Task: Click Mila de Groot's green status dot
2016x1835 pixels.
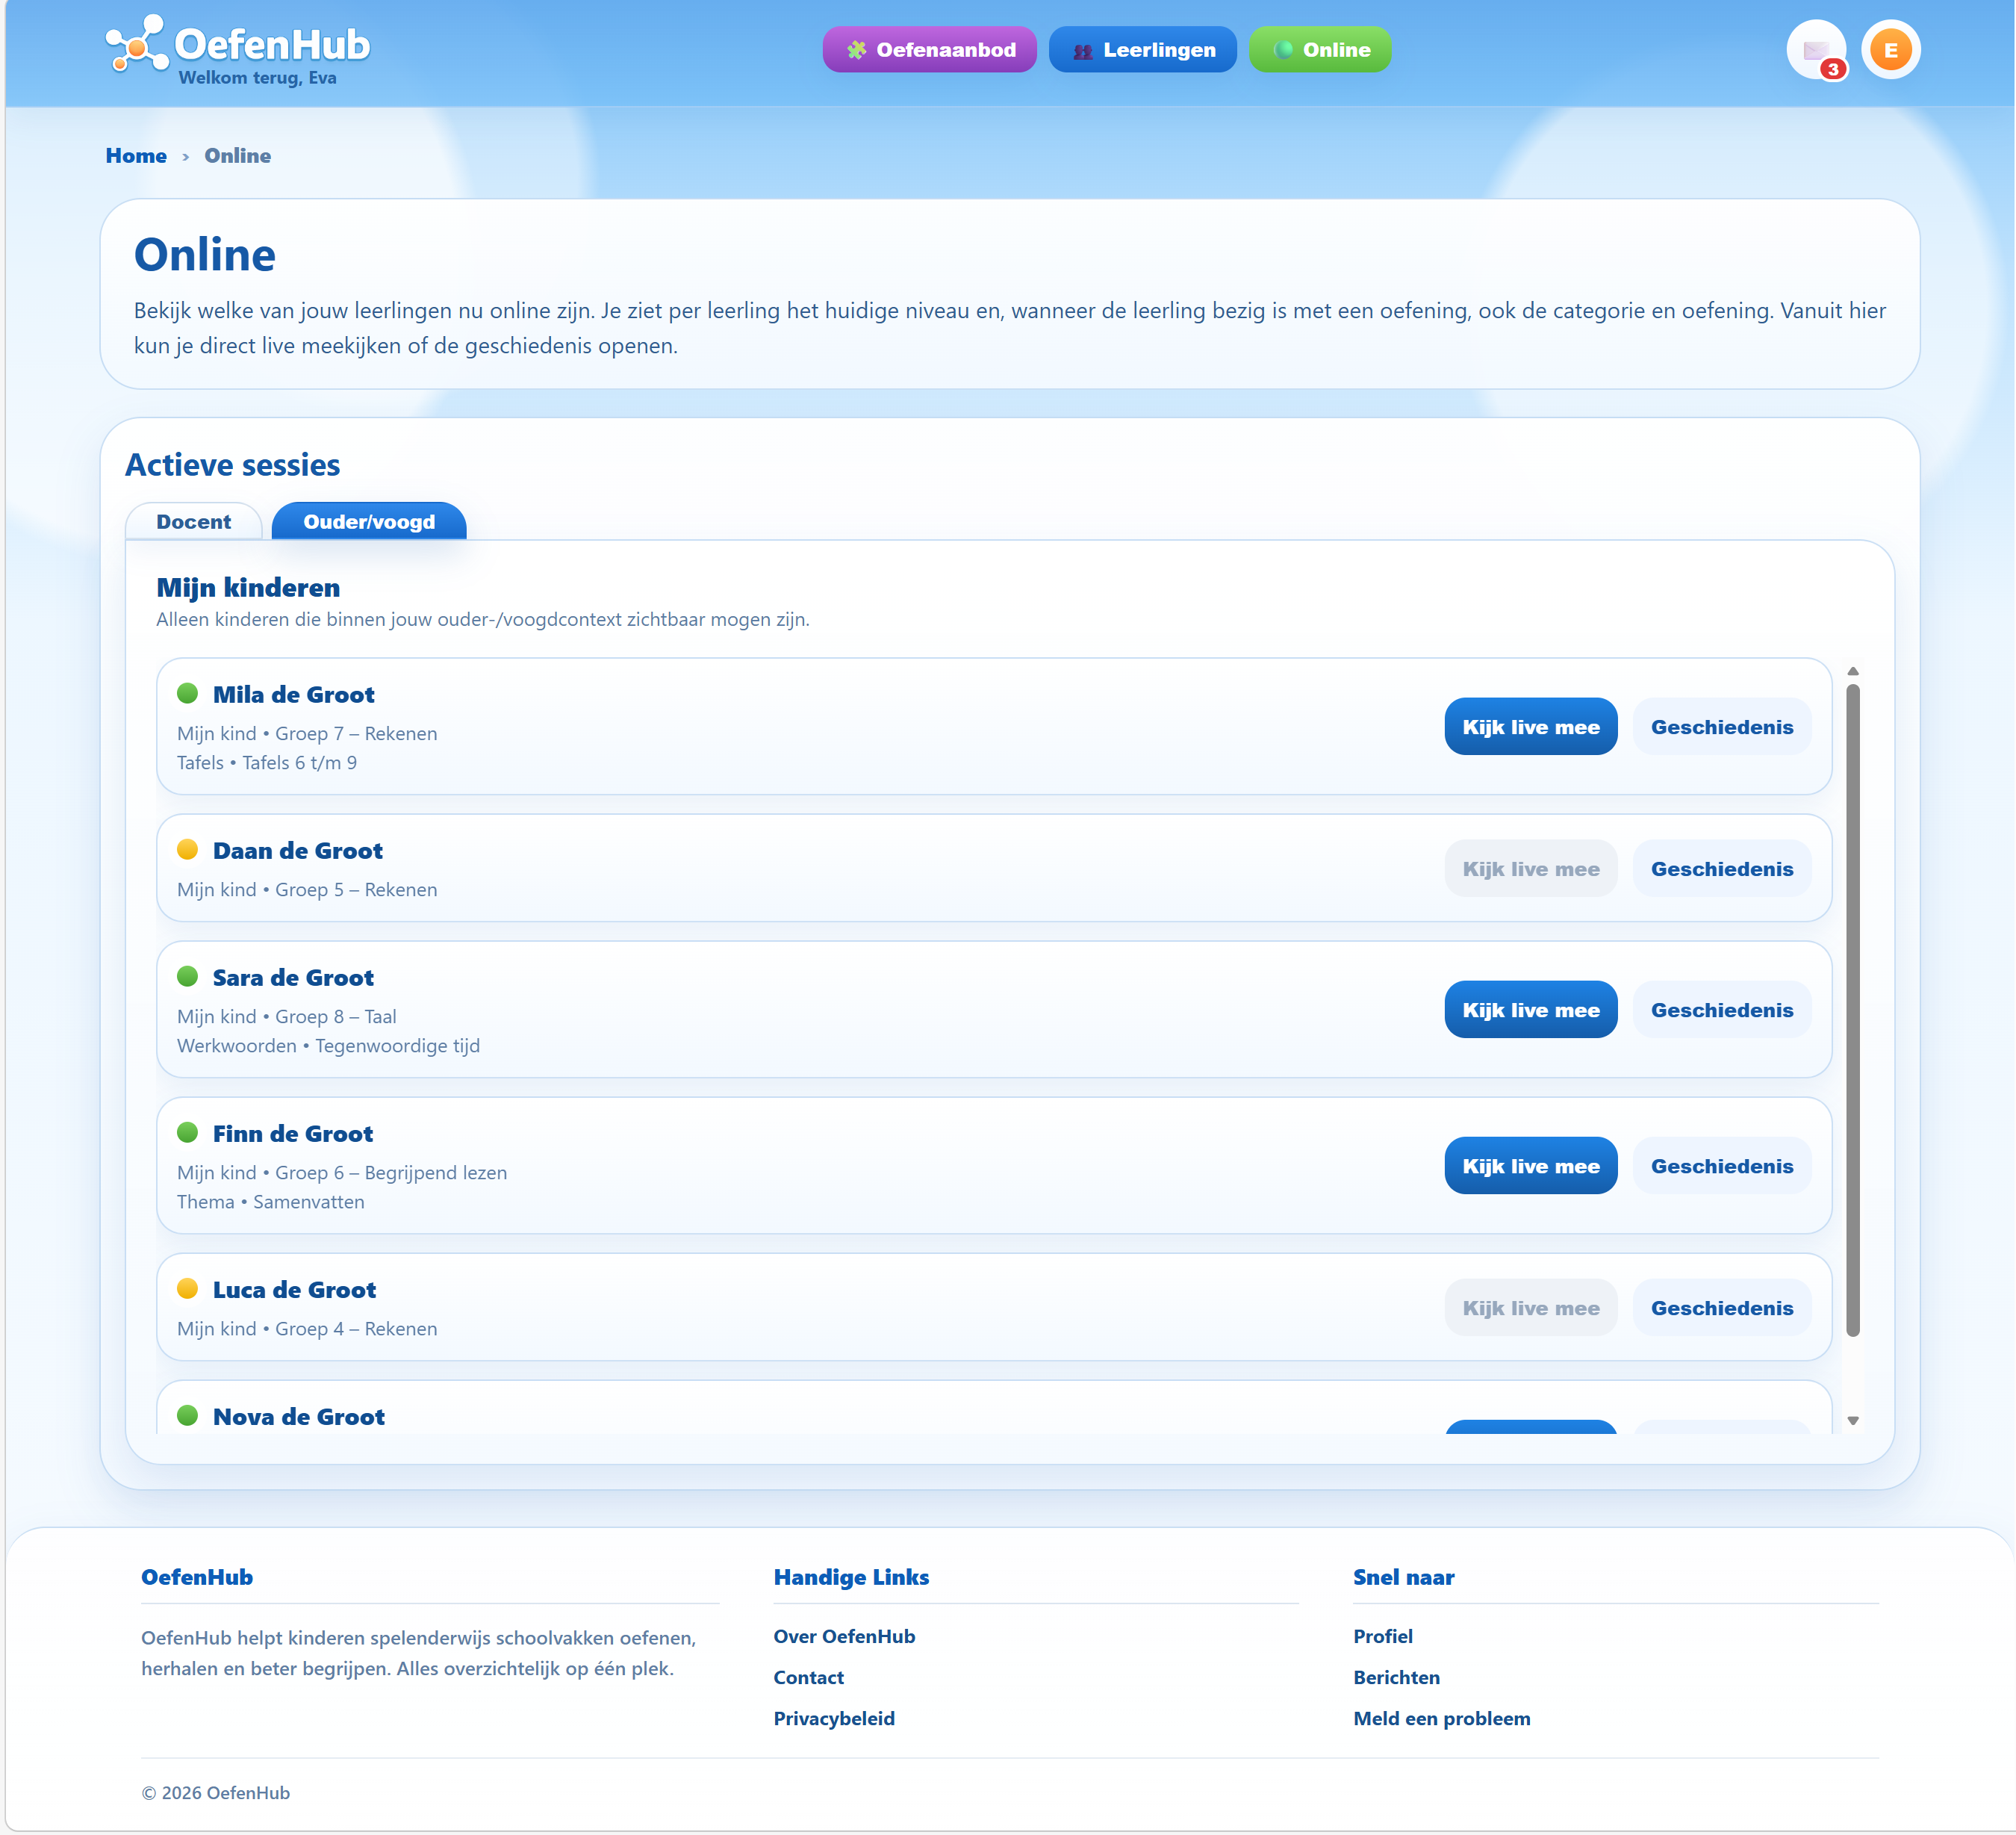Action: tap(187, 693)
